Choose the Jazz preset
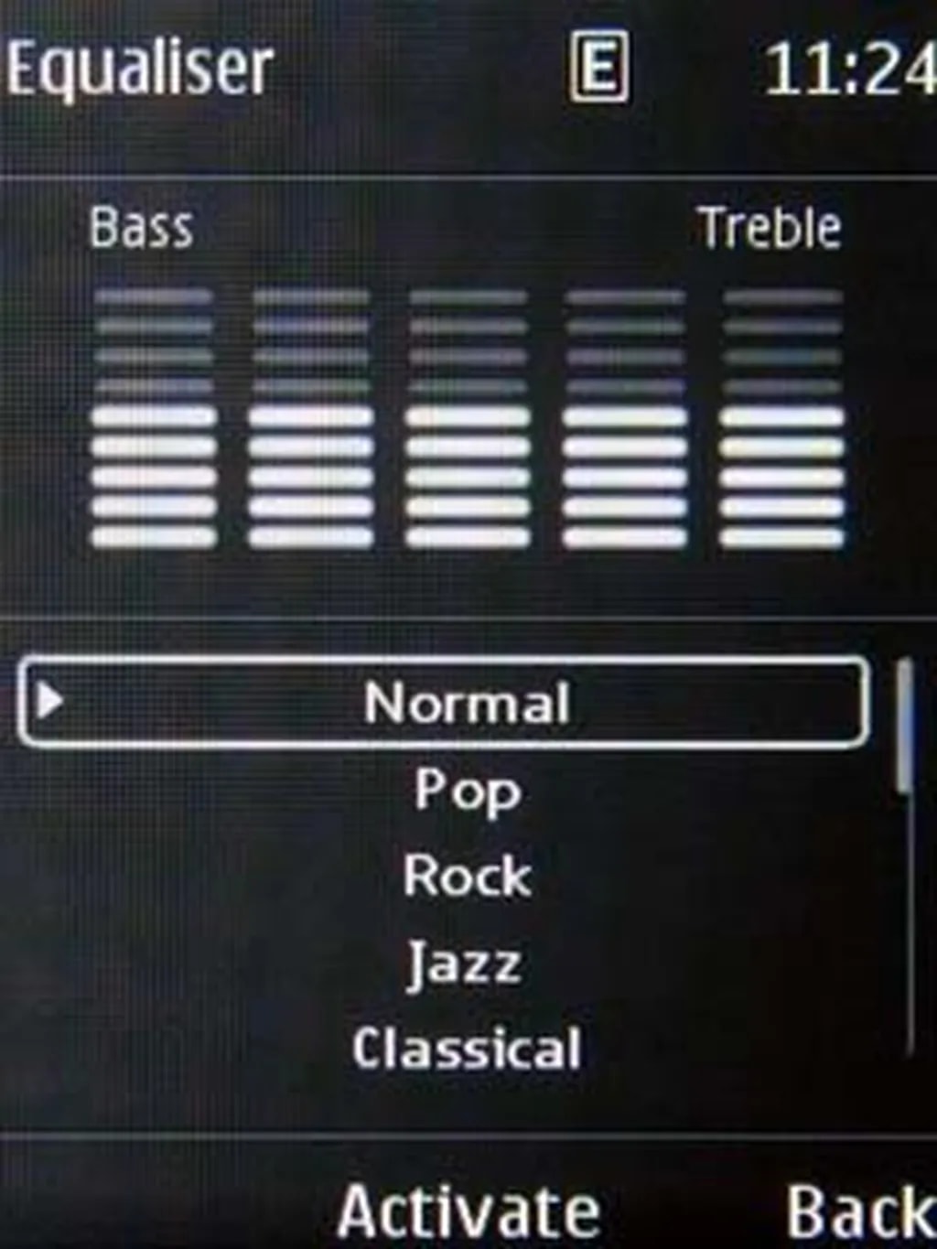The height and width of the screenshot is (1249, 937). pos(465,964)
